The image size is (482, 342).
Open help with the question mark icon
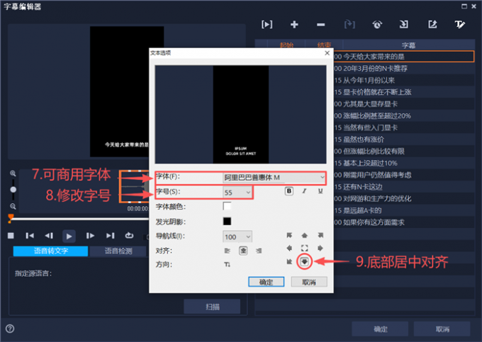(10, 329)
